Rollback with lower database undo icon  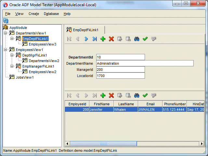pos(128,95)
